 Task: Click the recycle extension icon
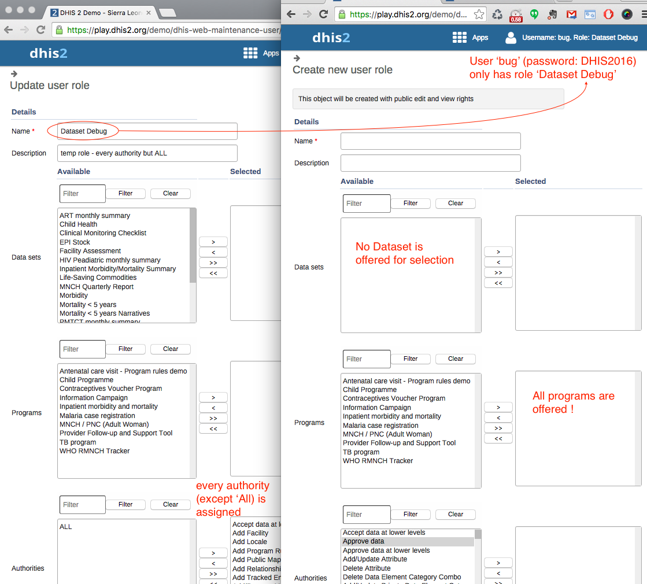tap(497, 14)
